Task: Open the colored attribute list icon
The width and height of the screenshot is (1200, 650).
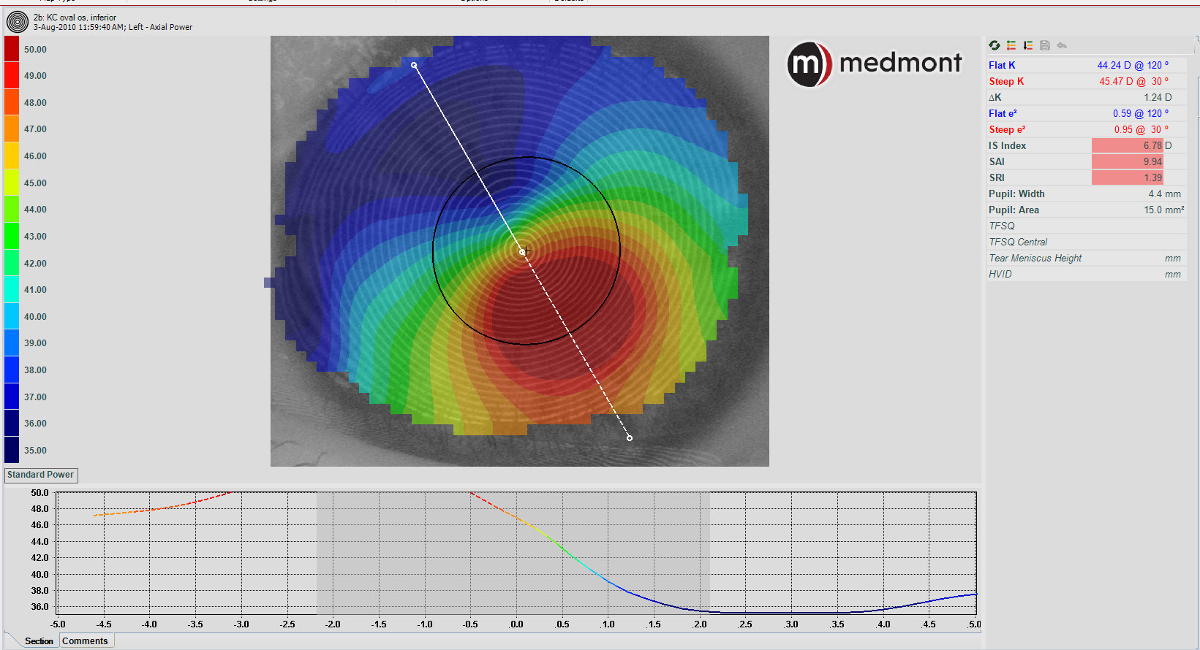Action: tap(1011, 45)
